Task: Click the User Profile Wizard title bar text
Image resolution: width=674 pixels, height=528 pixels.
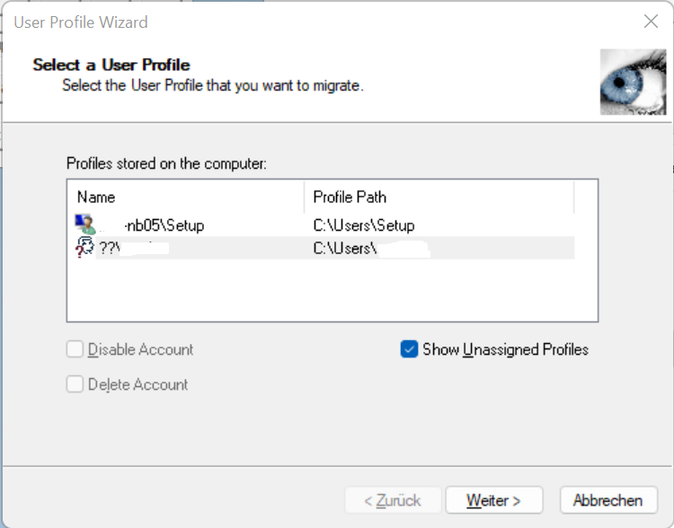Action: pyautogui.click(x=81, y=22)
